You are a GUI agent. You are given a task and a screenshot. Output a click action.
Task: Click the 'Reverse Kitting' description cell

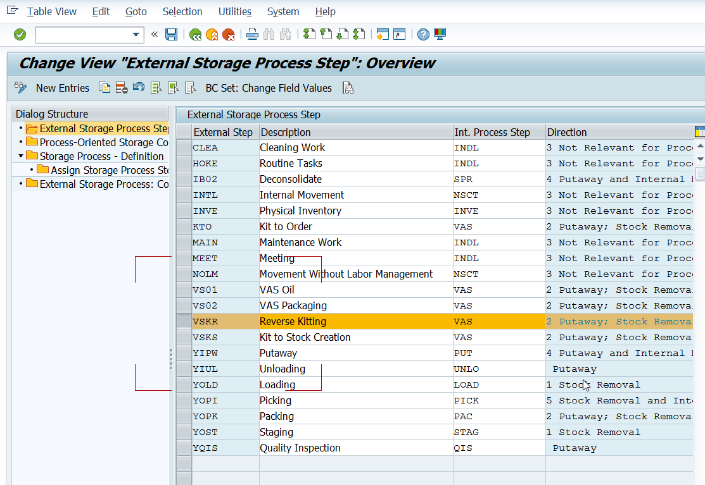(x=356, y=321)
